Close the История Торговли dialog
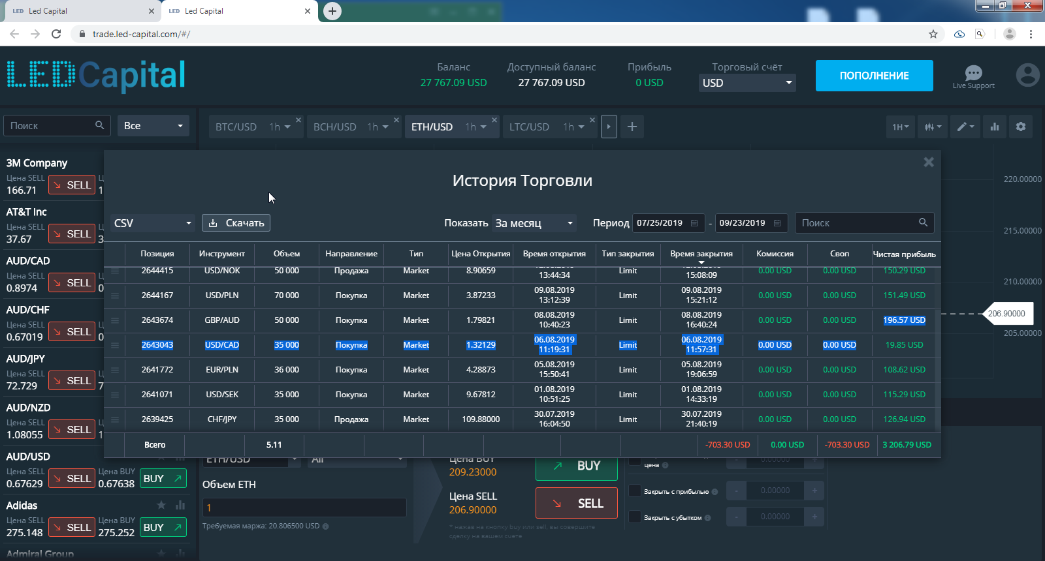 coord(929,162)
